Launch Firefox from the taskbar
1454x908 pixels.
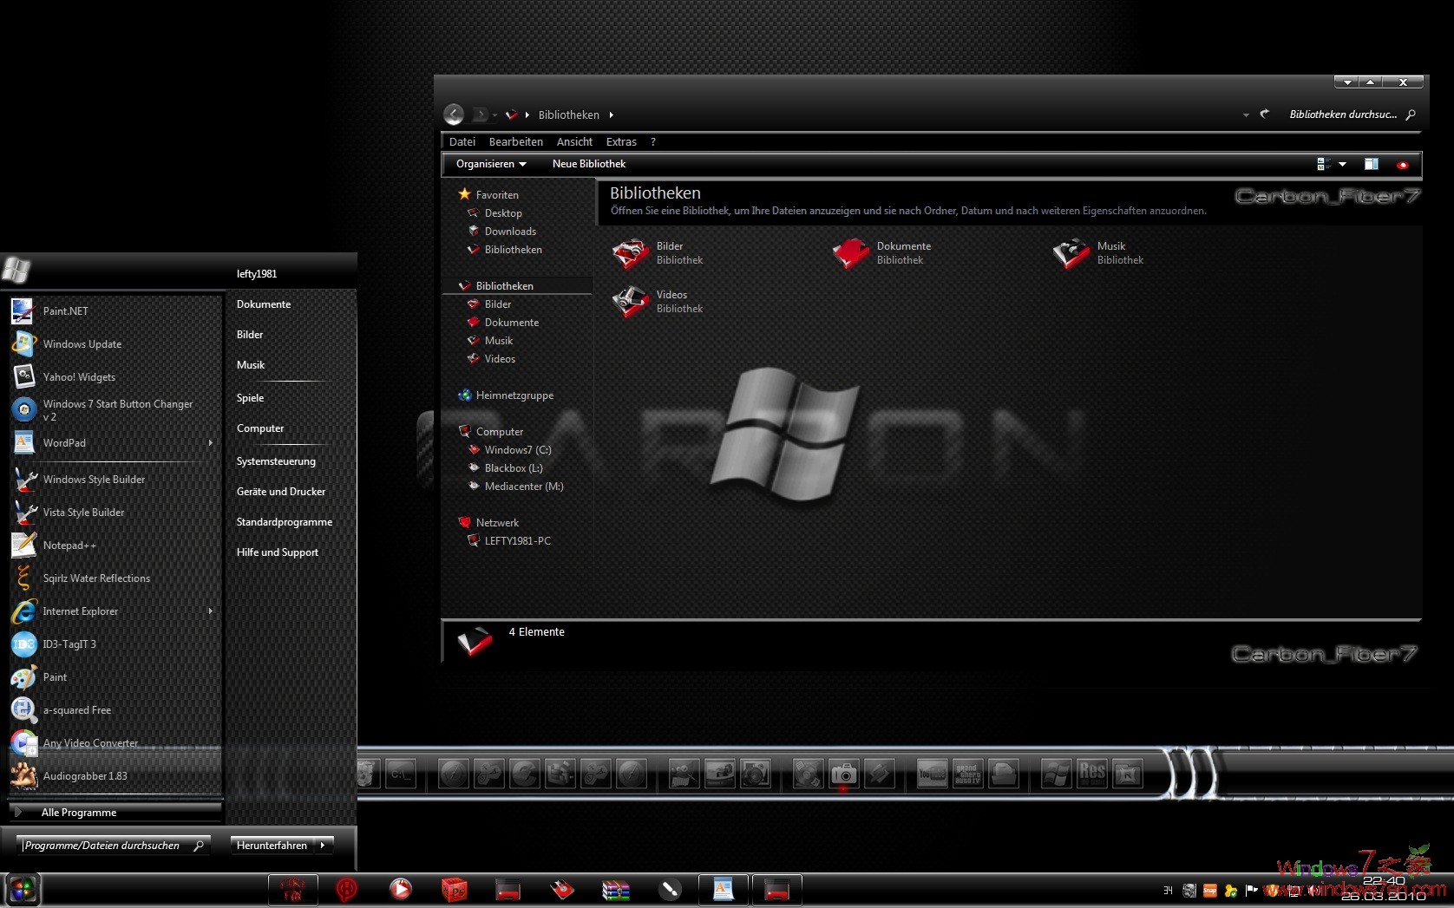(292, 889)
